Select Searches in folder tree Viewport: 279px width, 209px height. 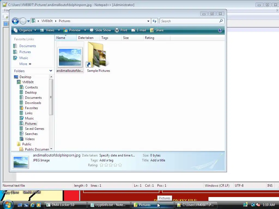[x=31, y=134]
